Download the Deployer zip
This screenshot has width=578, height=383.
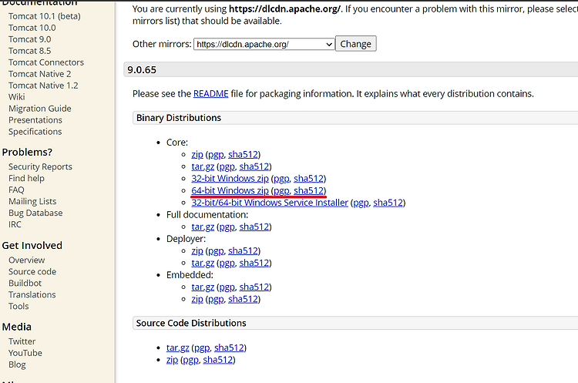(197, 250)
